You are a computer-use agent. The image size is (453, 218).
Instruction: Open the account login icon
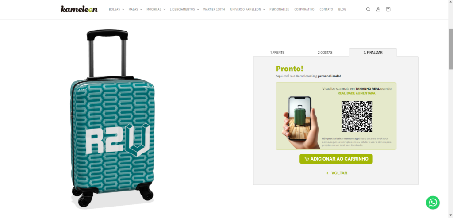pyautogui.click(x=378, y=9)
